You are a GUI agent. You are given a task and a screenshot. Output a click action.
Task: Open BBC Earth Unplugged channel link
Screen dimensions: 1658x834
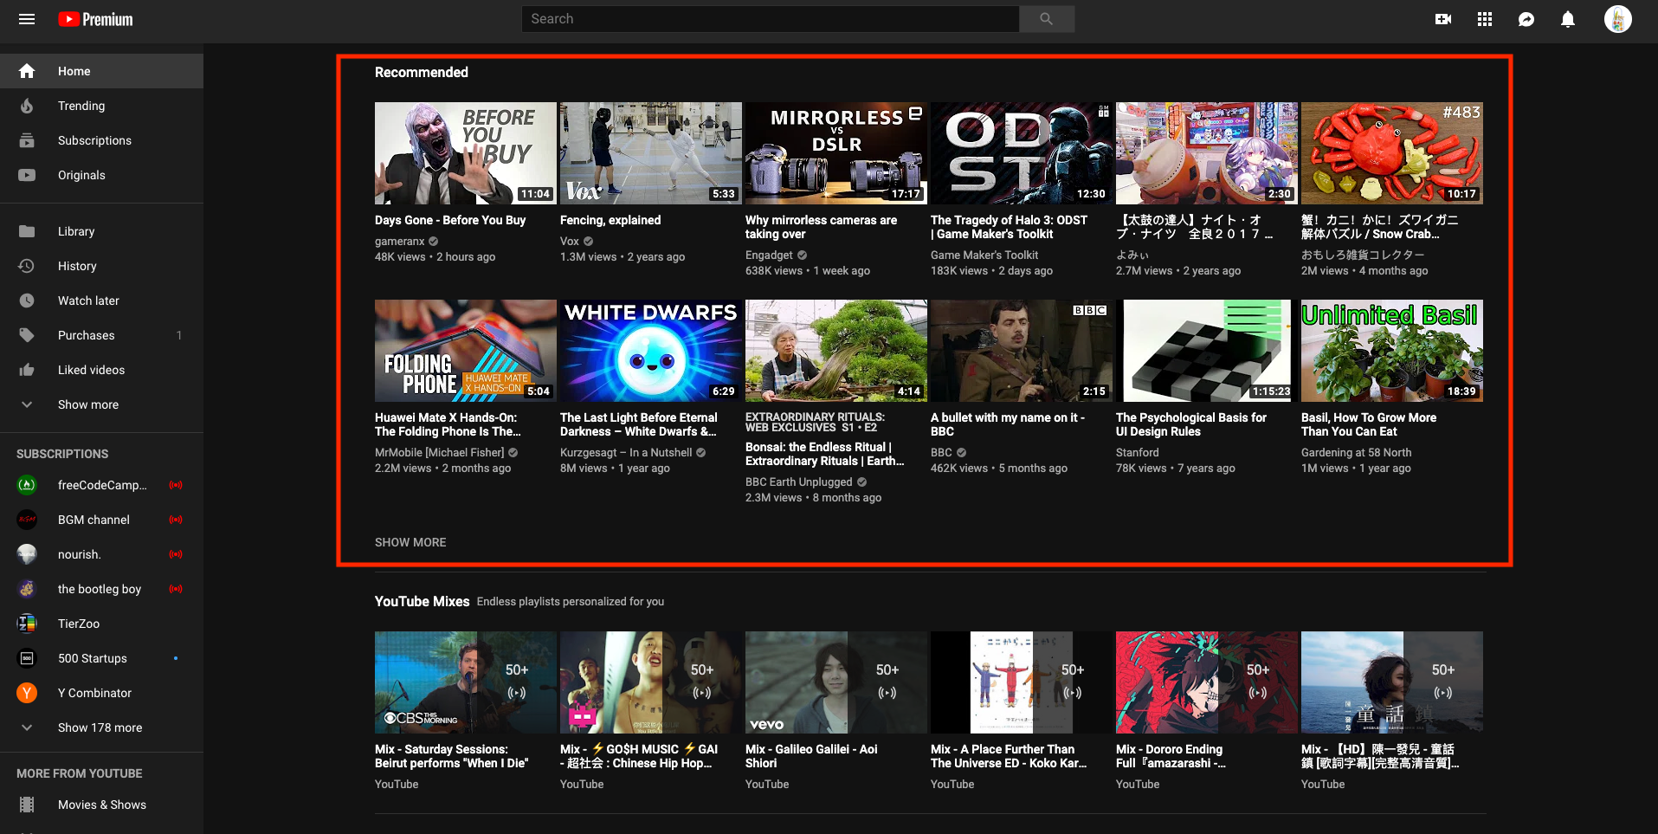799,482
